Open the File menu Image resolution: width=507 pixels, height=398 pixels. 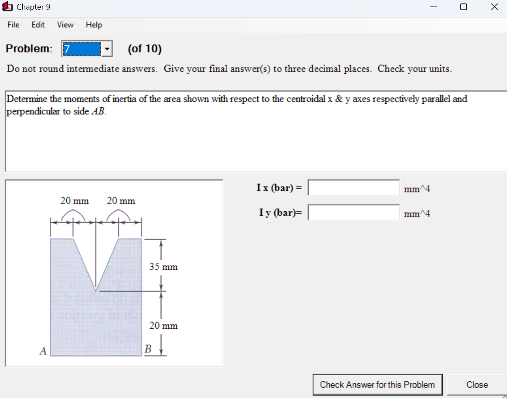[x=13, y=25]
